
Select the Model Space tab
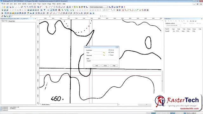46,104
